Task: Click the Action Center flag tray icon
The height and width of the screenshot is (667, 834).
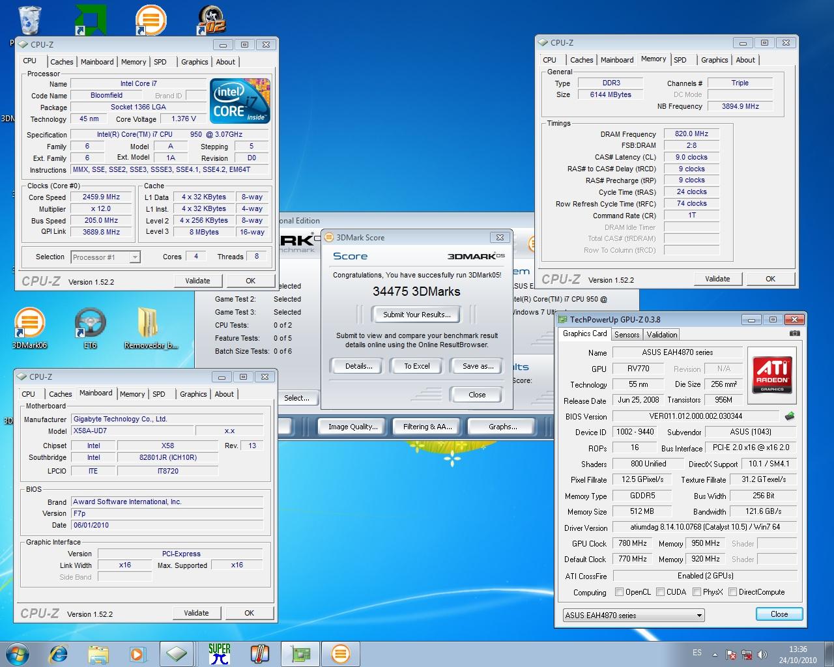Action: tap(731, 655)
